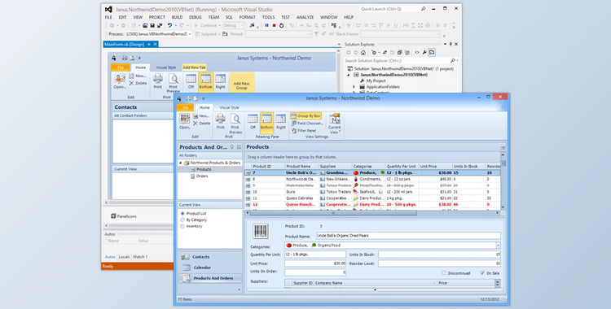
Task: Open Debug configuration dropdown in Visual Studio
Action: [234, 25]
